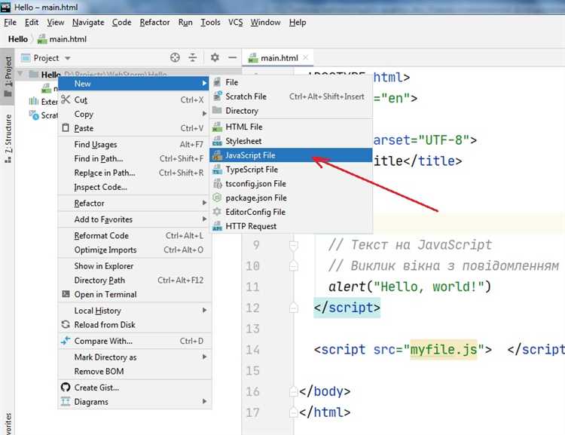The height and width of the screenshot is (435, 565).
Task: Select Show in Explorer
Action: [x=135, y=266]
